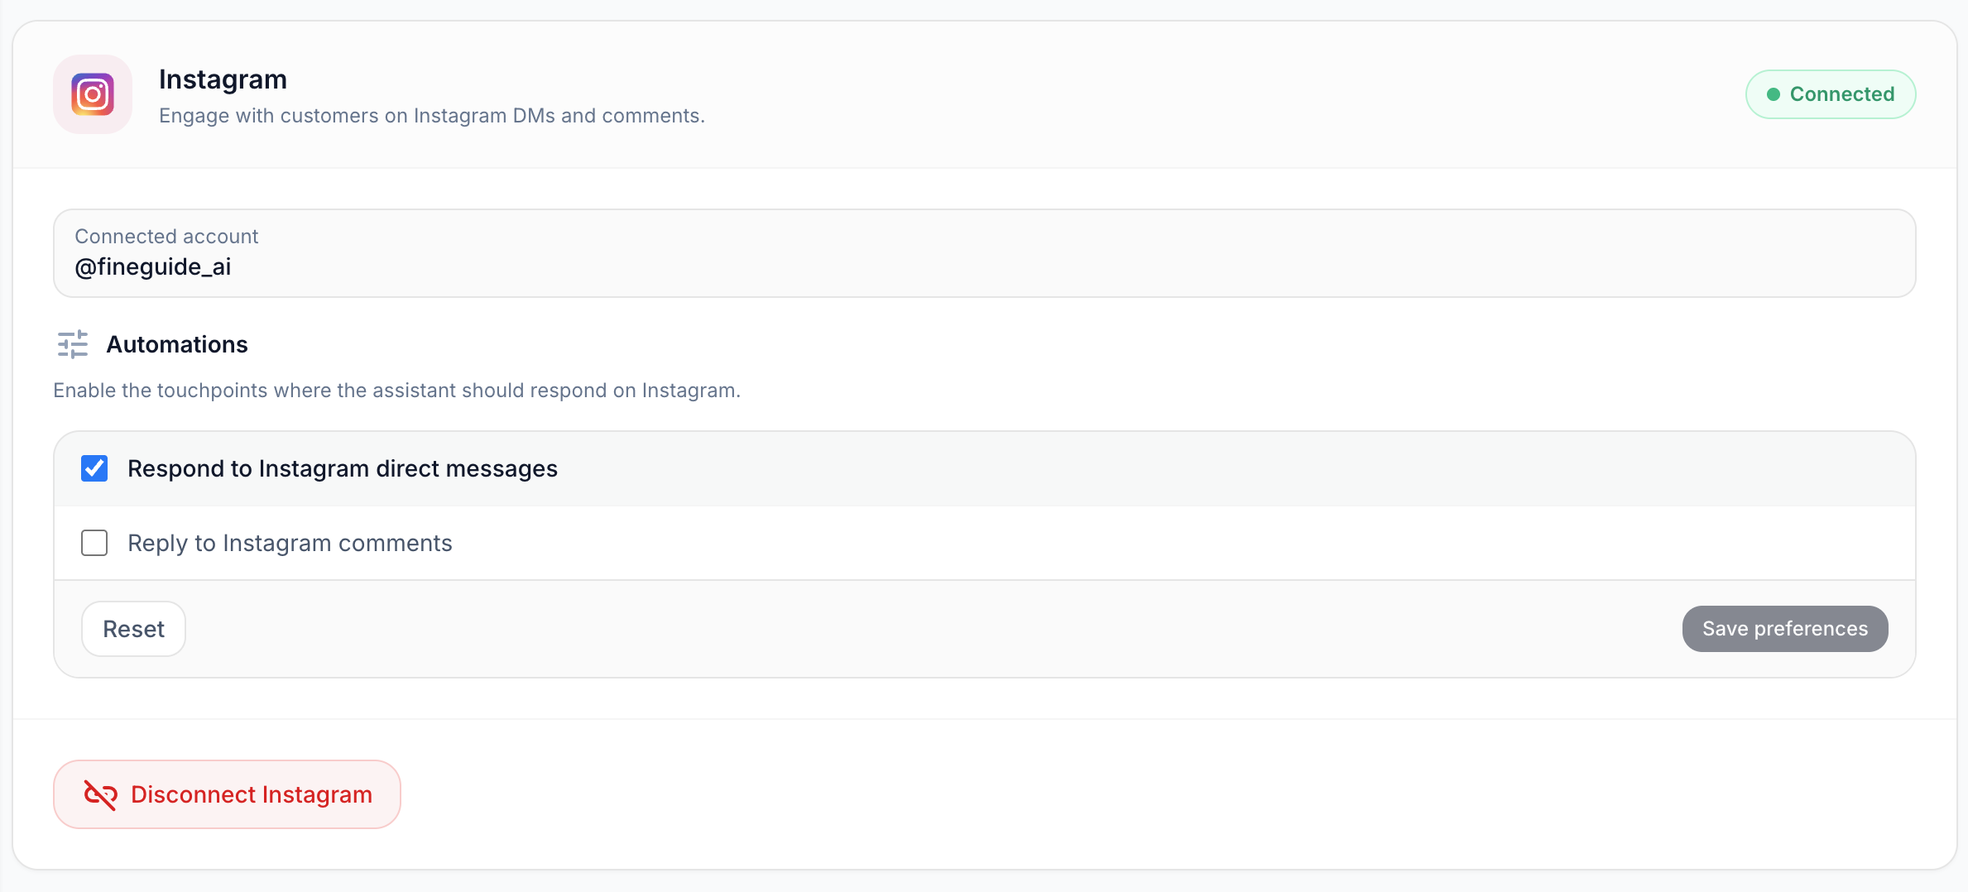Viewport: 1968px width, 892px height.
Task: Click the Instagram heading title
Action: pos(223,79)
